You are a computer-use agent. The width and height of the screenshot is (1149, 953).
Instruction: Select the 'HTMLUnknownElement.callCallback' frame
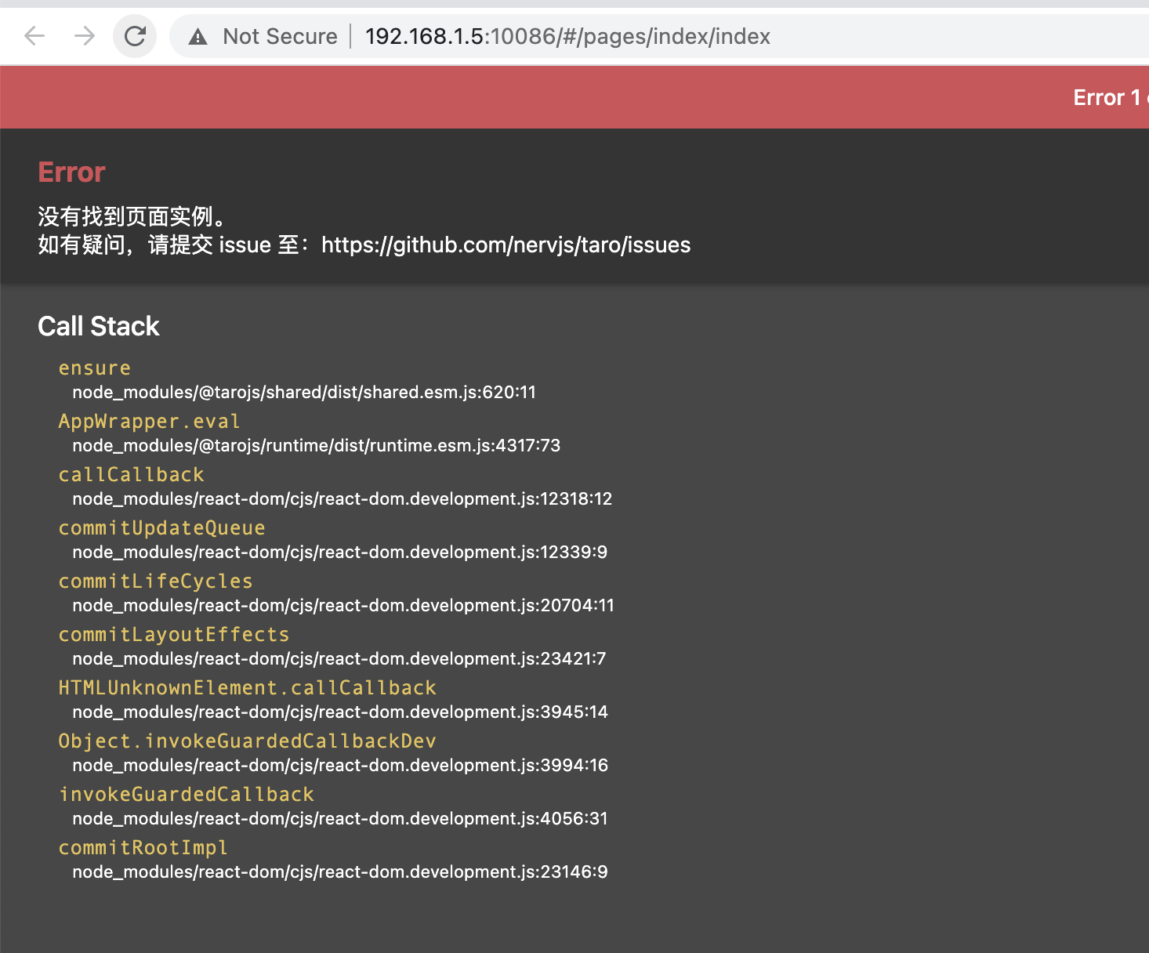click(x=247, y=687)
